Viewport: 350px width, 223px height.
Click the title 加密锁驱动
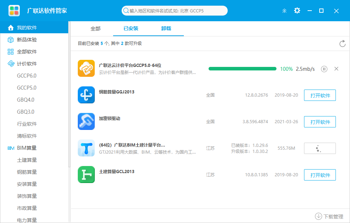[x=109, y=119]
